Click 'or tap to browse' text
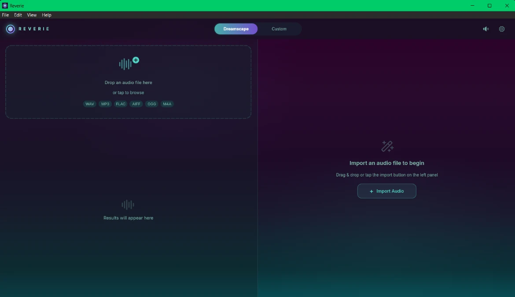 coord(128,92)
